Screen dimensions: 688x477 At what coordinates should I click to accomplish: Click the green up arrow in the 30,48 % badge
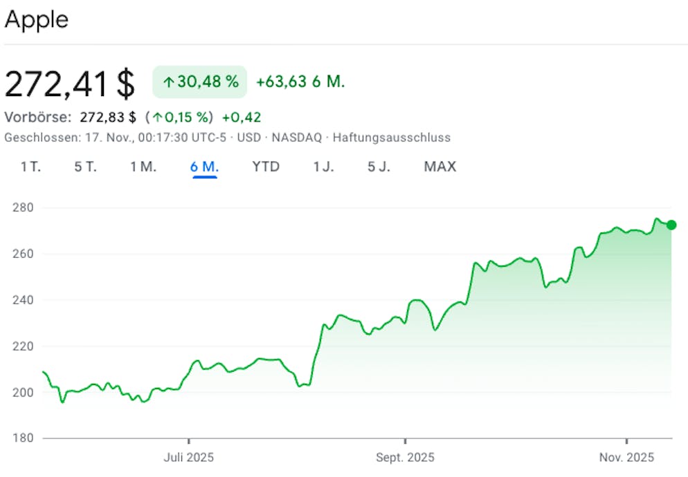[168, 82]
